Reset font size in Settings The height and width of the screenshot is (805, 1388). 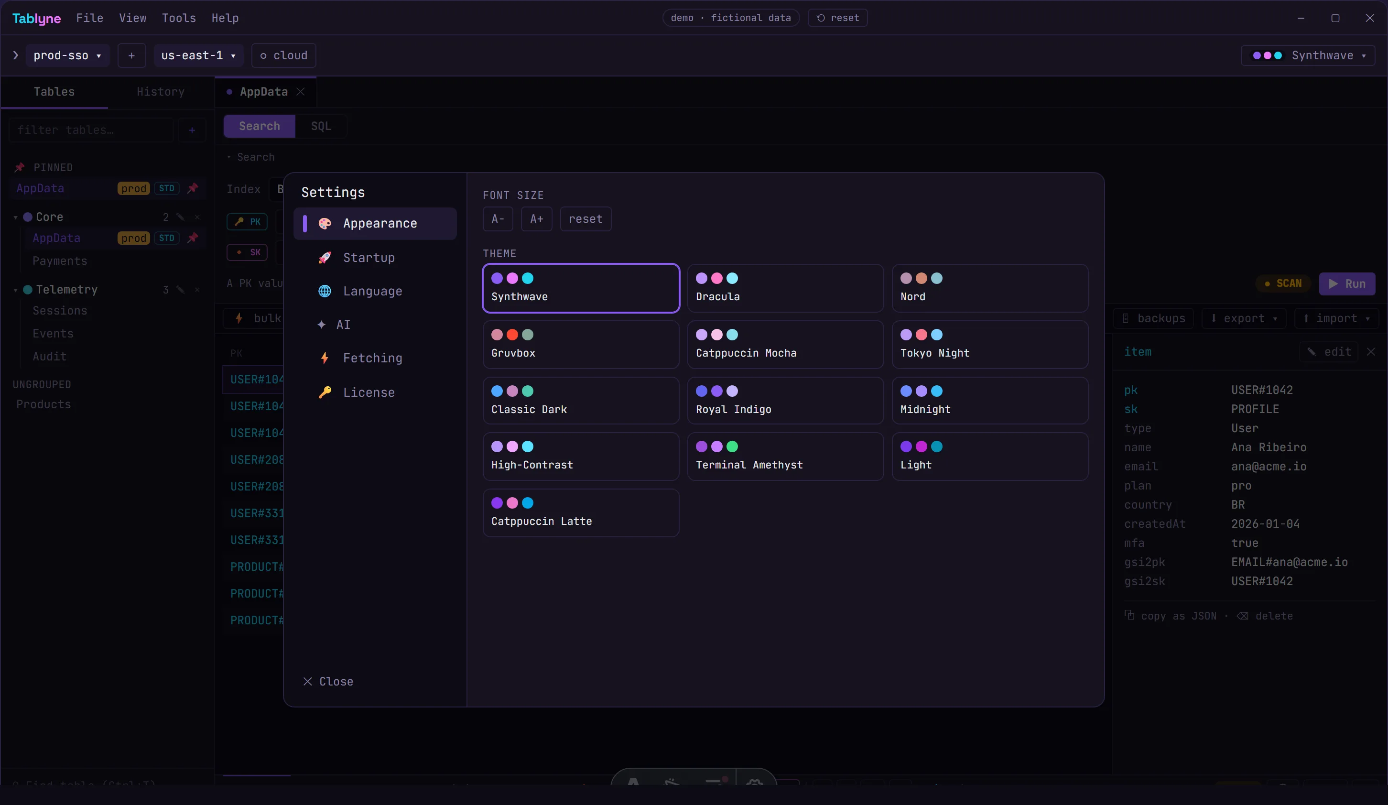click(586, 219)
